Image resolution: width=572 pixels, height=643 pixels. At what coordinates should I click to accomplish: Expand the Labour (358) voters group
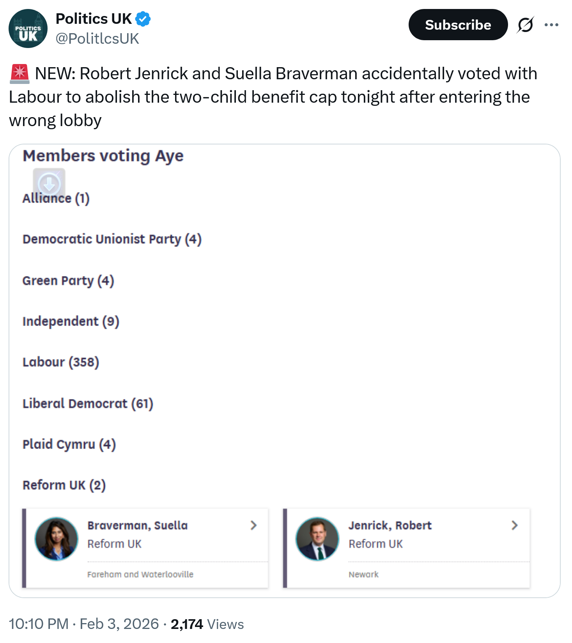click(x=61, y=362)
